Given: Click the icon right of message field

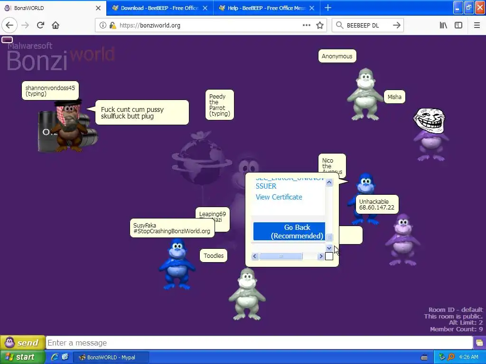Looking at the screenshot, I should tap(479, 343).
